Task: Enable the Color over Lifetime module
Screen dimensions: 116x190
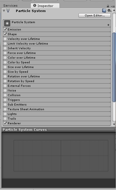Action: [5, 58]
